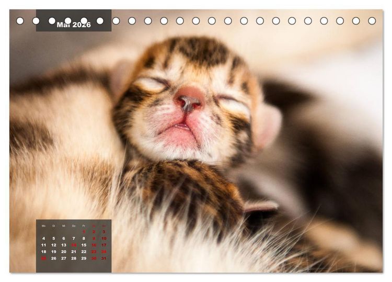
Task: Select date 19 in the calendar
Action: coord(54,252)
